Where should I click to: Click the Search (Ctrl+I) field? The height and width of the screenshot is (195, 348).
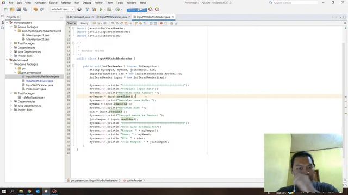coord(295,3)
